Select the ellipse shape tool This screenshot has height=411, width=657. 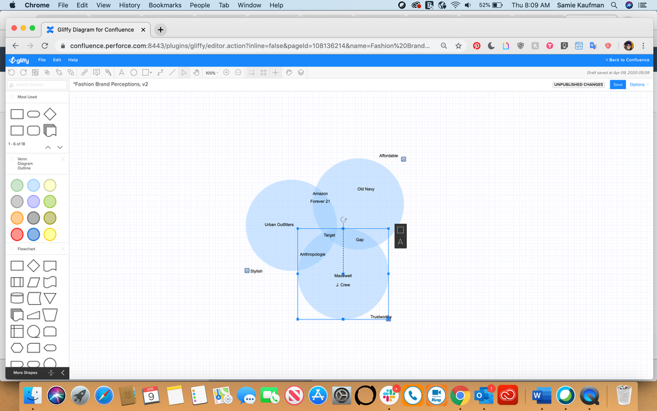click(134, 72)
